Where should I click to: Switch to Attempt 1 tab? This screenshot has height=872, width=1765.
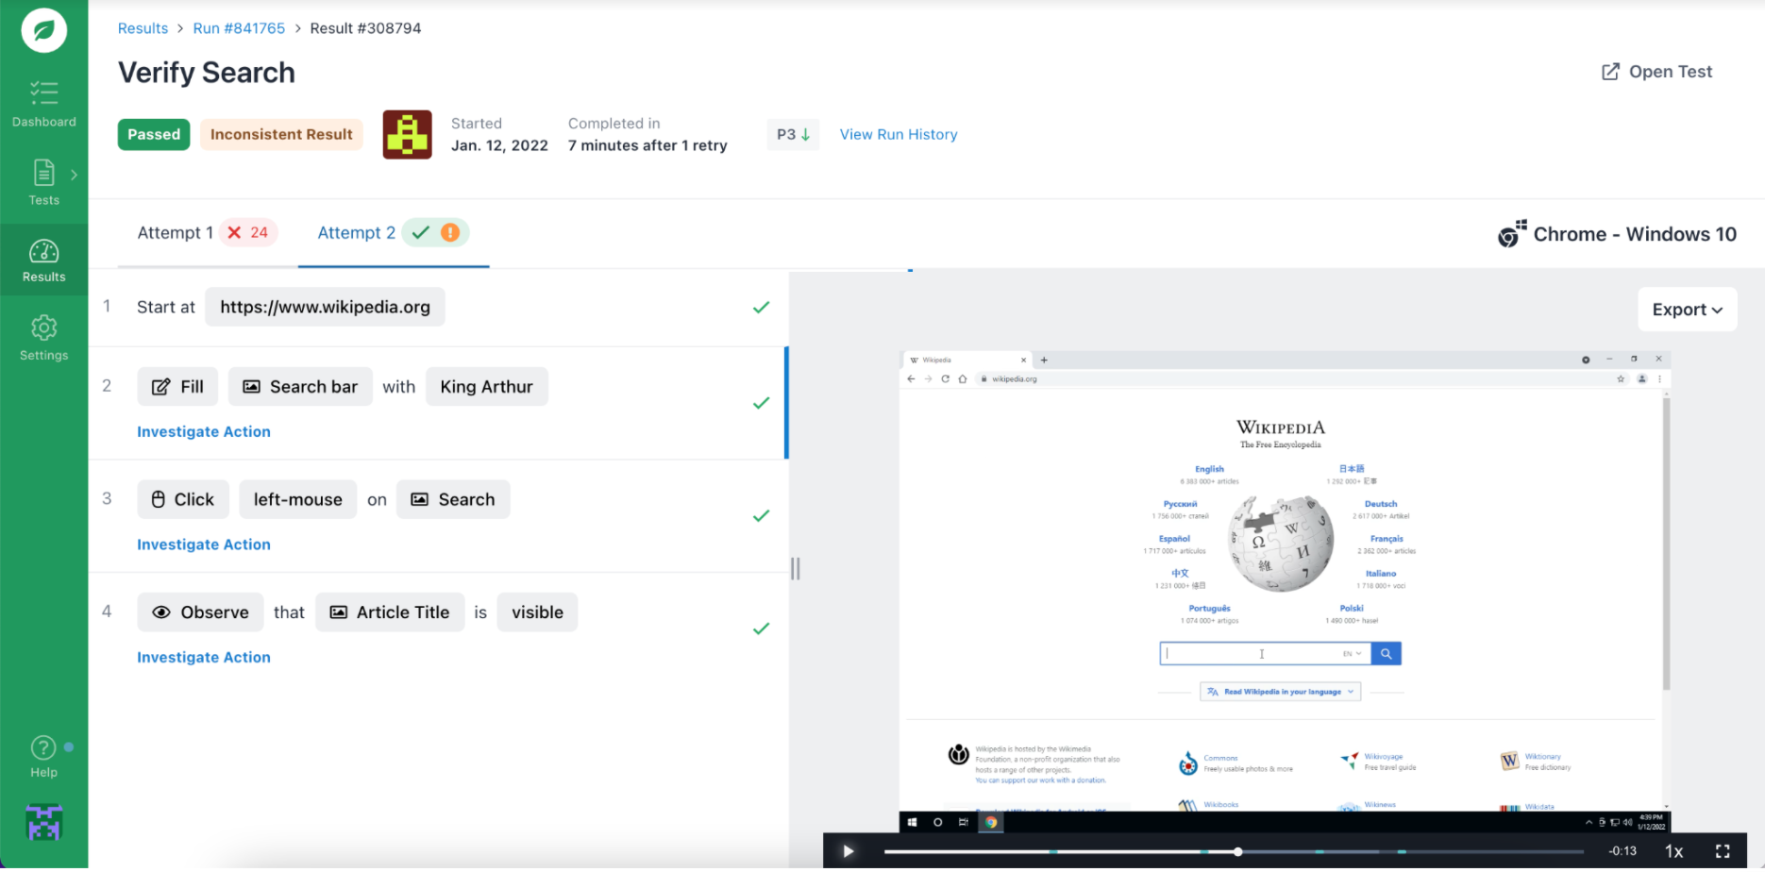[207, 233]
